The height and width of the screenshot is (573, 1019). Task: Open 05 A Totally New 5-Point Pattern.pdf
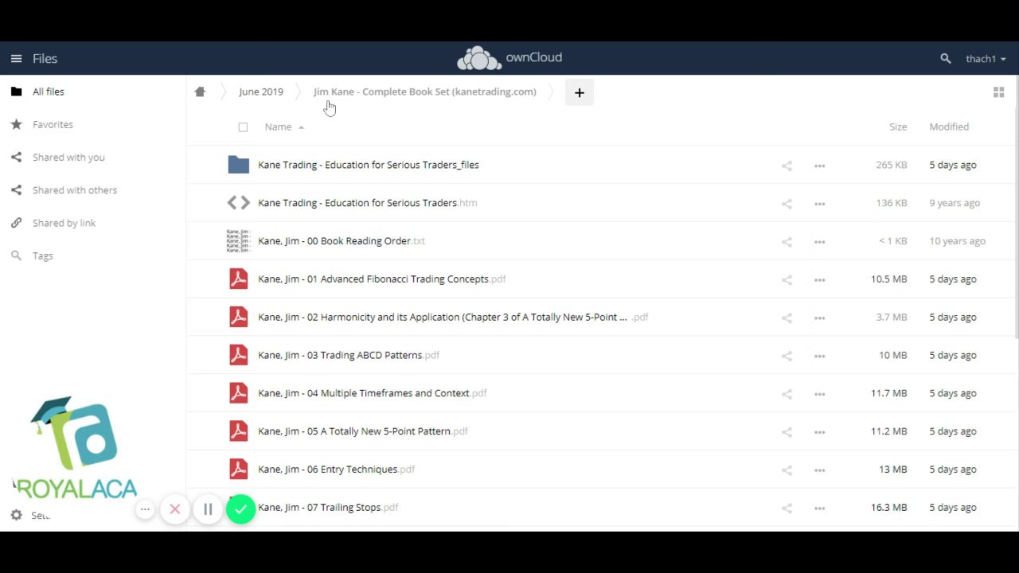tap(363, 431)
